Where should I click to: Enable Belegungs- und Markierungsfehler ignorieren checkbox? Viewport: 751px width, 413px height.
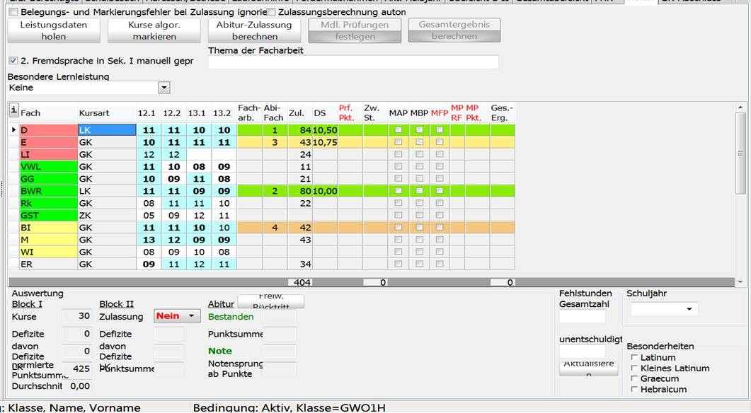click(x=13, y=12)
